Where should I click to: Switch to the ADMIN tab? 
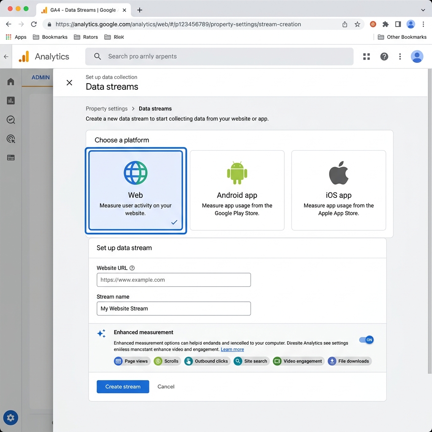(x=40, y=78)
